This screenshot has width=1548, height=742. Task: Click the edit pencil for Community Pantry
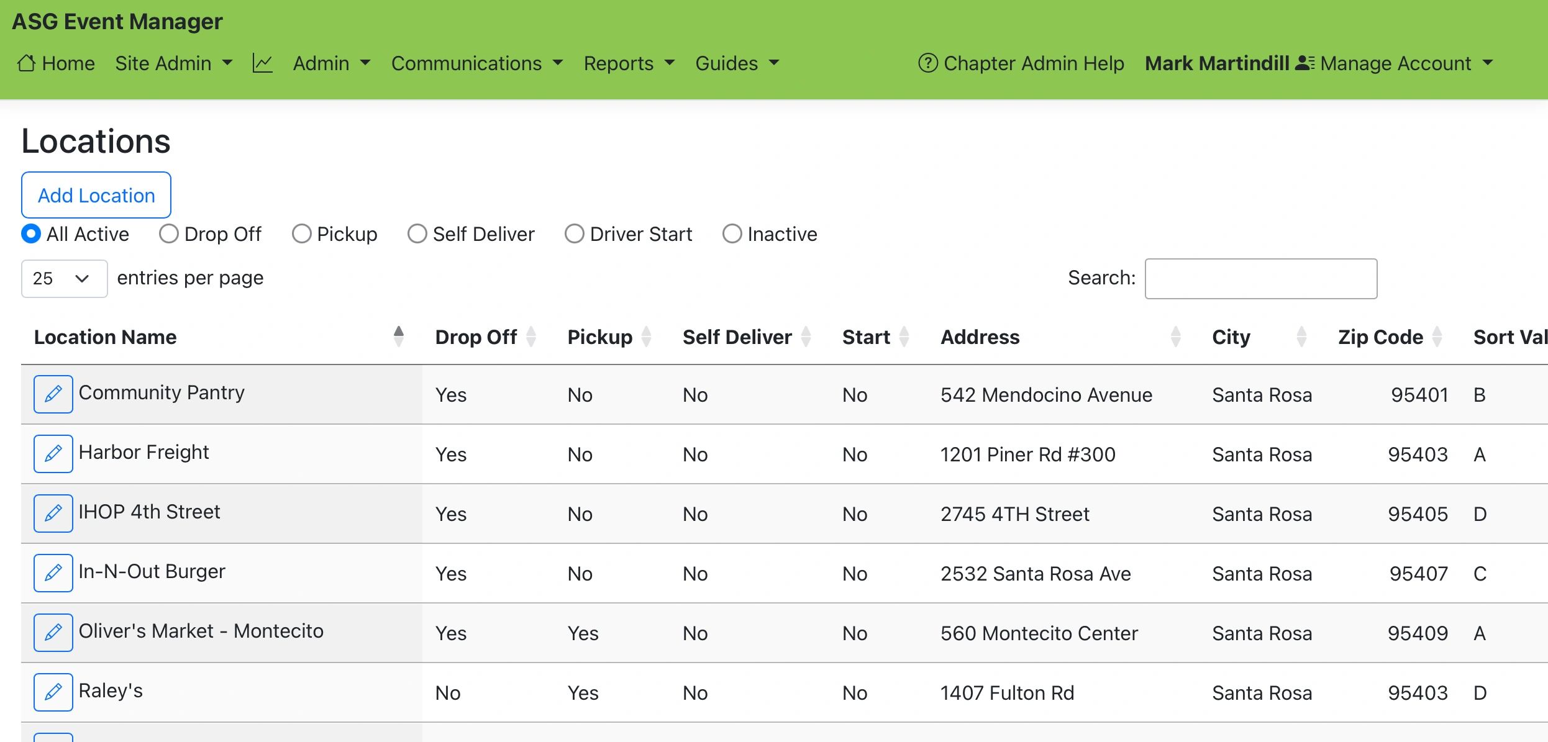[53, 394]
